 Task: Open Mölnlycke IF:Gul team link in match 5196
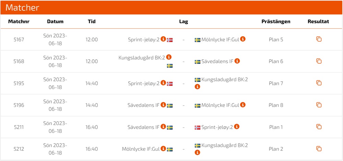[x=220, y=105]
